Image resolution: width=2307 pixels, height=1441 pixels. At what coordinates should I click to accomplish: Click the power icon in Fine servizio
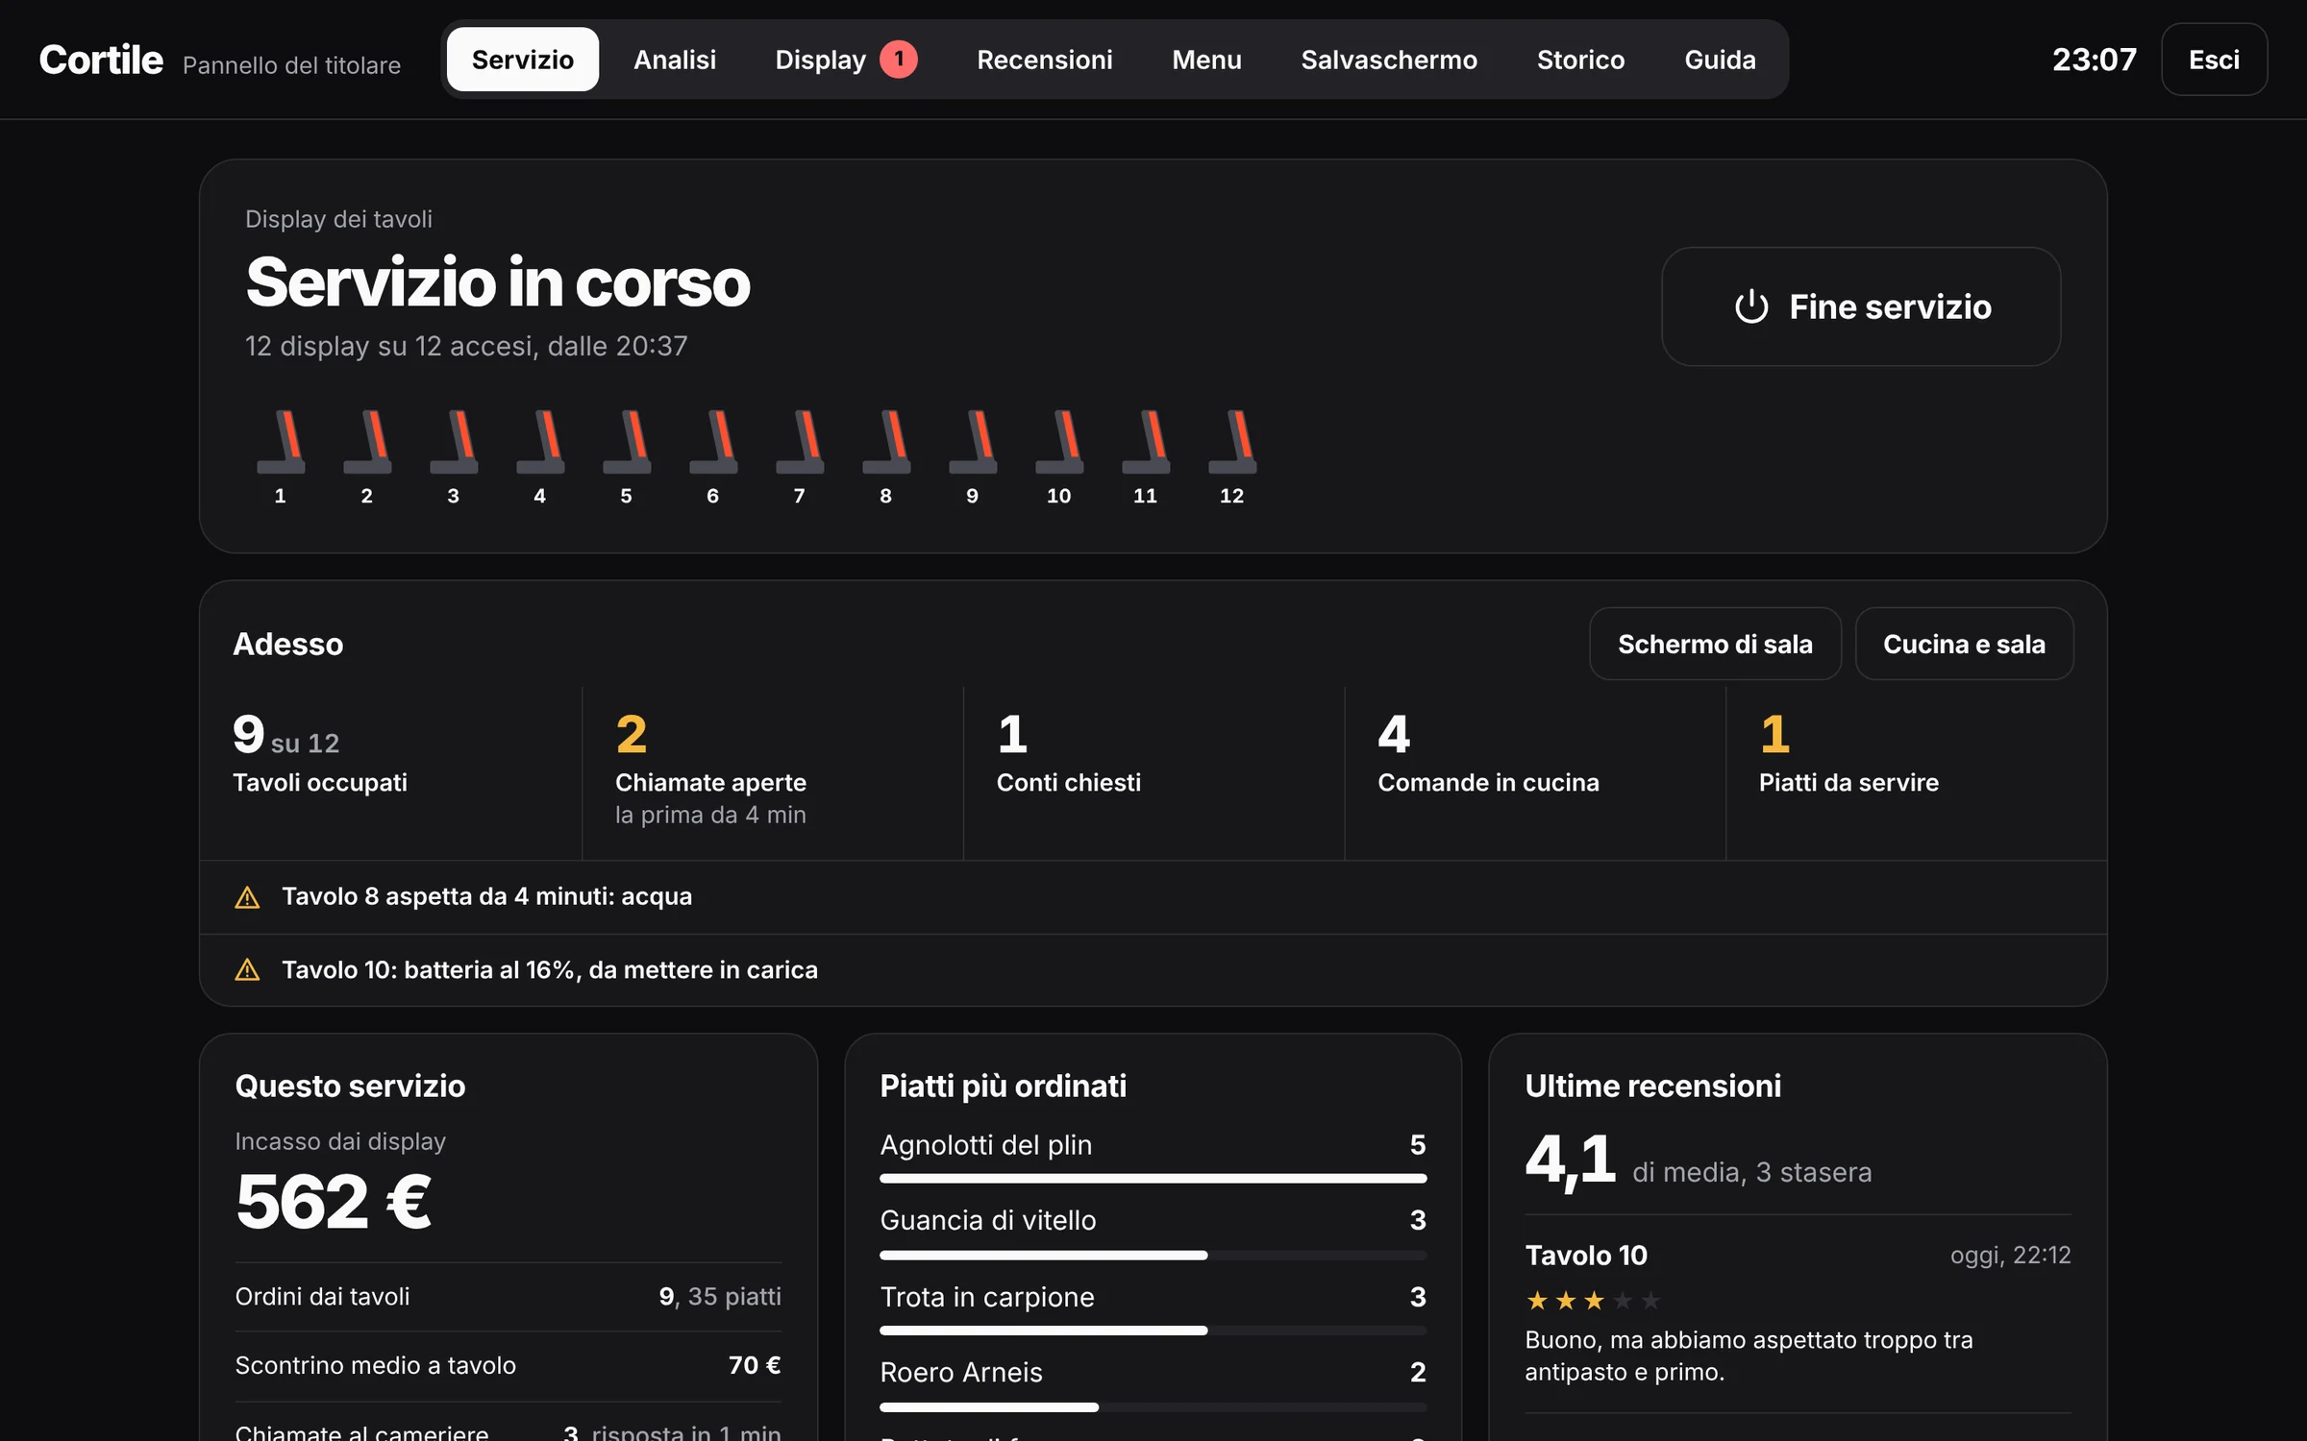tap(1751, 307)
